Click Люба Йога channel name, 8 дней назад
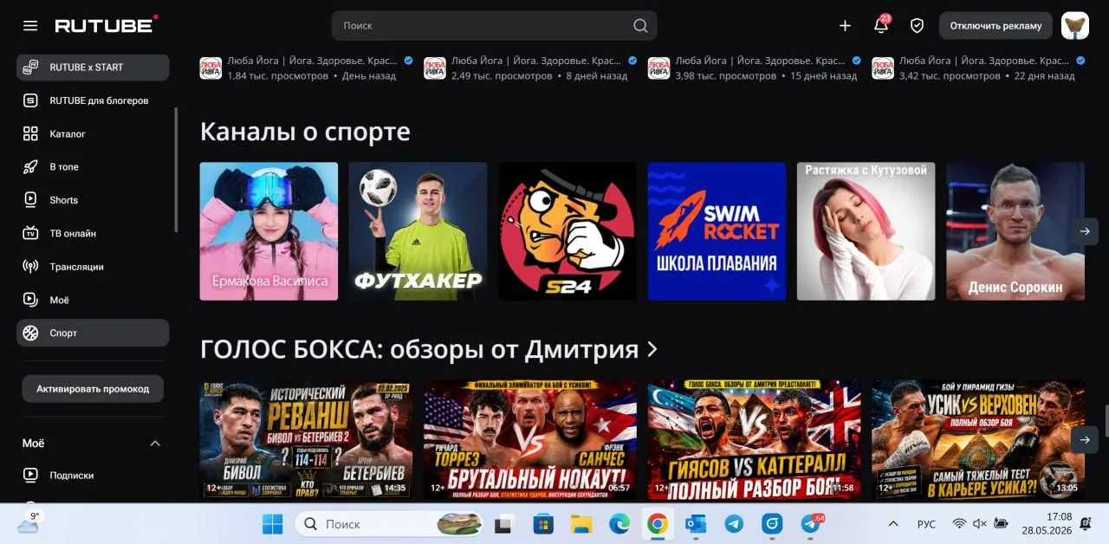Viewport: 1109px width, 544px height. pyautogui.click(x=536, y=61)
